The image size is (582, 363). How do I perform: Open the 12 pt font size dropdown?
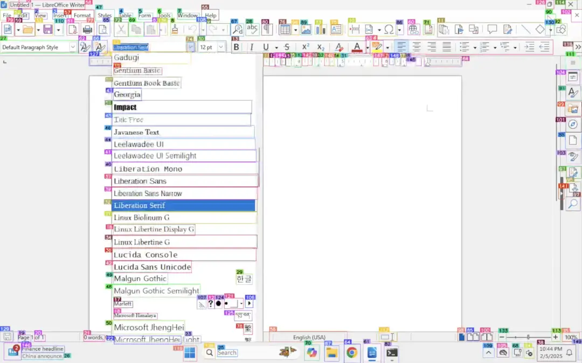point(221,47)
